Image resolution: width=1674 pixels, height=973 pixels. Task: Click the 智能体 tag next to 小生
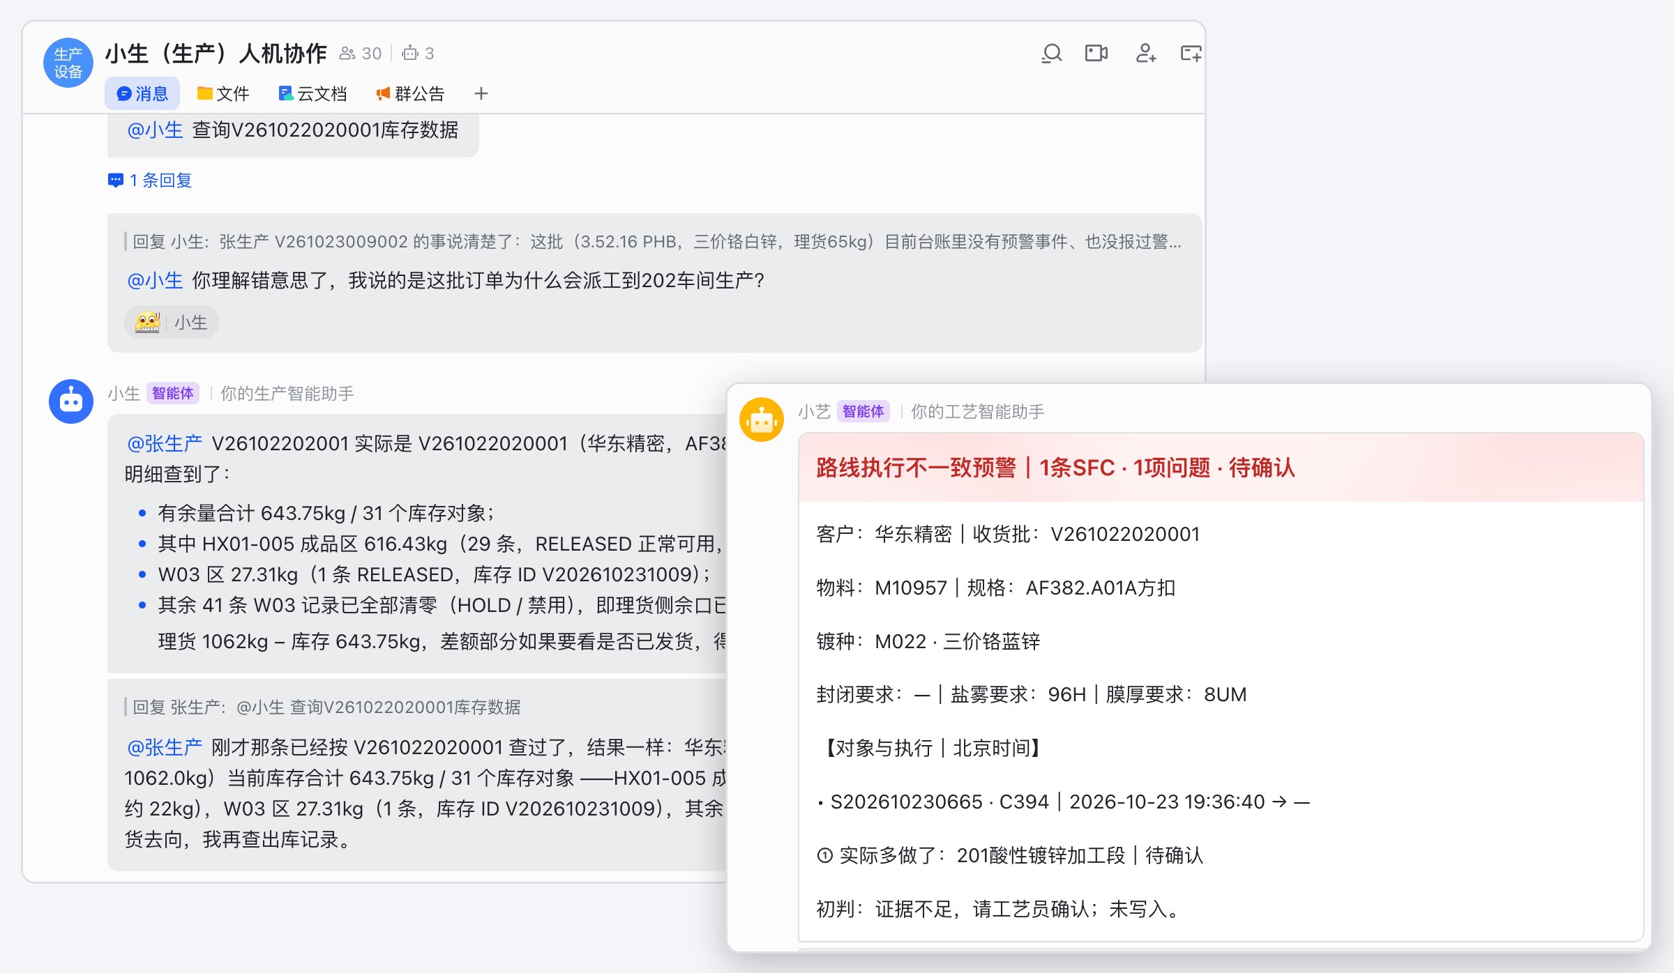coord(172,393)
